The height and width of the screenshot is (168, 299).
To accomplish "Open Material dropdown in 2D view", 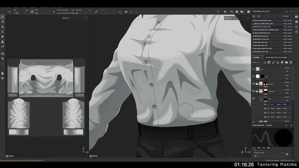I will coord(74,18).
